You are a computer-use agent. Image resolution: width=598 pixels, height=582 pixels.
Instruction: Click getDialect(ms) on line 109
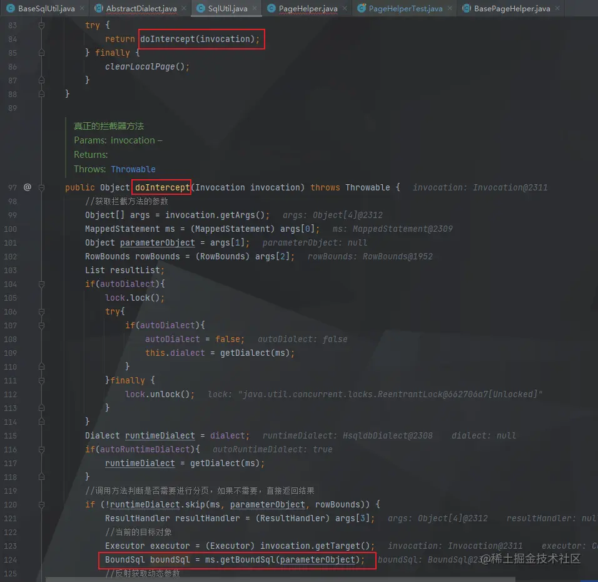(x=255, y=353)
